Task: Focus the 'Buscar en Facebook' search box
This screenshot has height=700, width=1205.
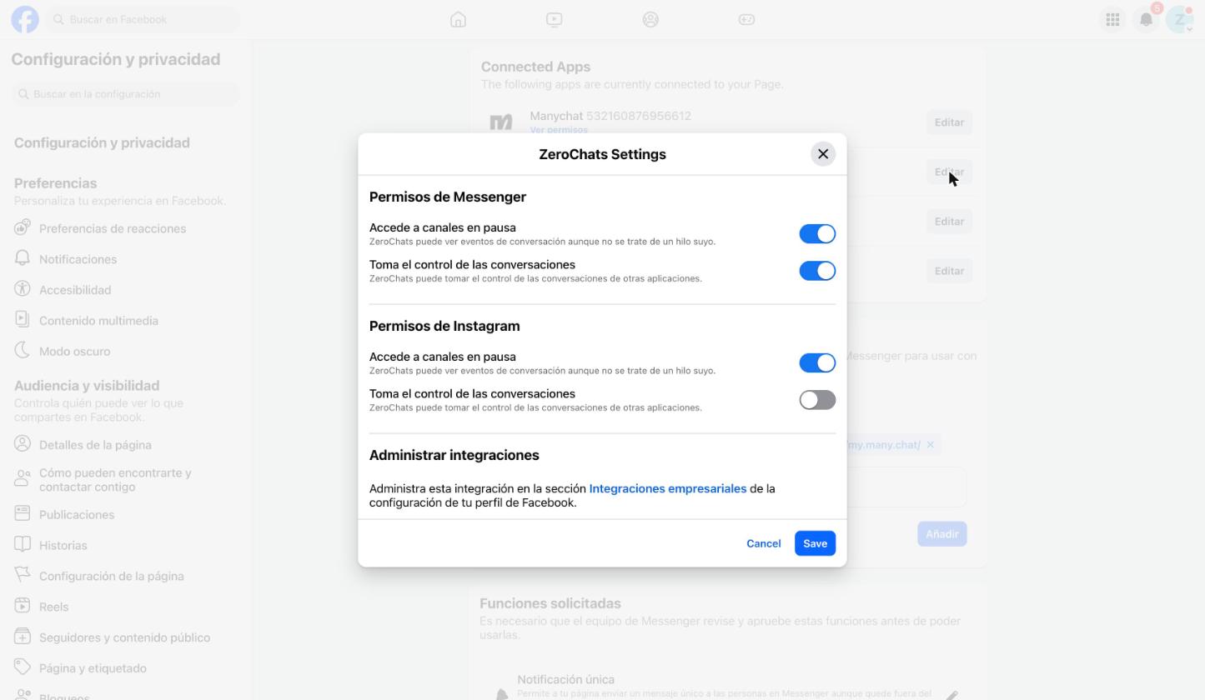Action: pyautogui.click(x=143, y=19)
